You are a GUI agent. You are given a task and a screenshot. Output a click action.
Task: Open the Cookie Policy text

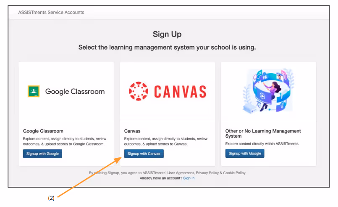[234, 173]
